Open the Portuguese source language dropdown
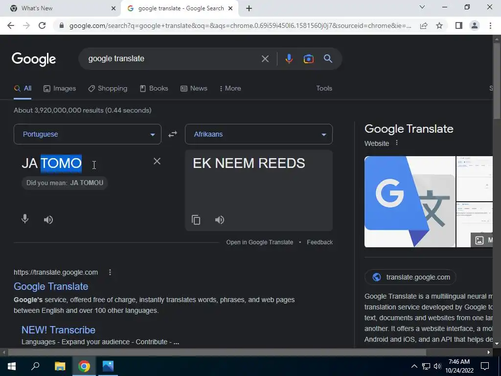The width and height of the screenshot is (501, 376). click(x=87, y=134)
